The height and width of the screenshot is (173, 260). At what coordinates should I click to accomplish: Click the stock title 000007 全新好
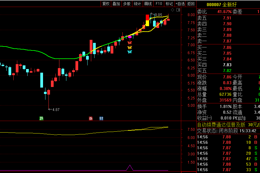tap(222, 5)
